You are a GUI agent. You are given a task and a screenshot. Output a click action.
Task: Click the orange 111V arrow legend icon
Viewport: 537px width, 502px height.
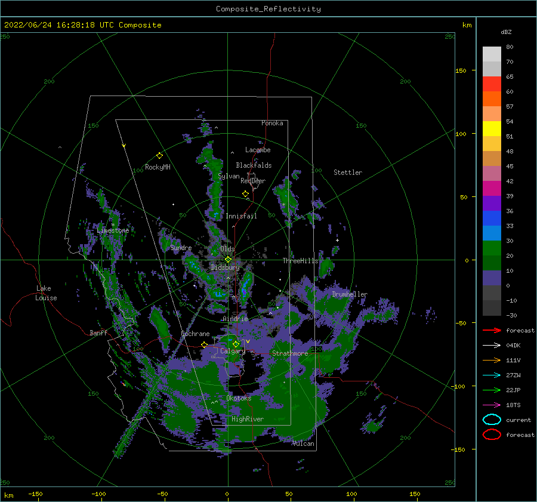click(x=492, y=360)
